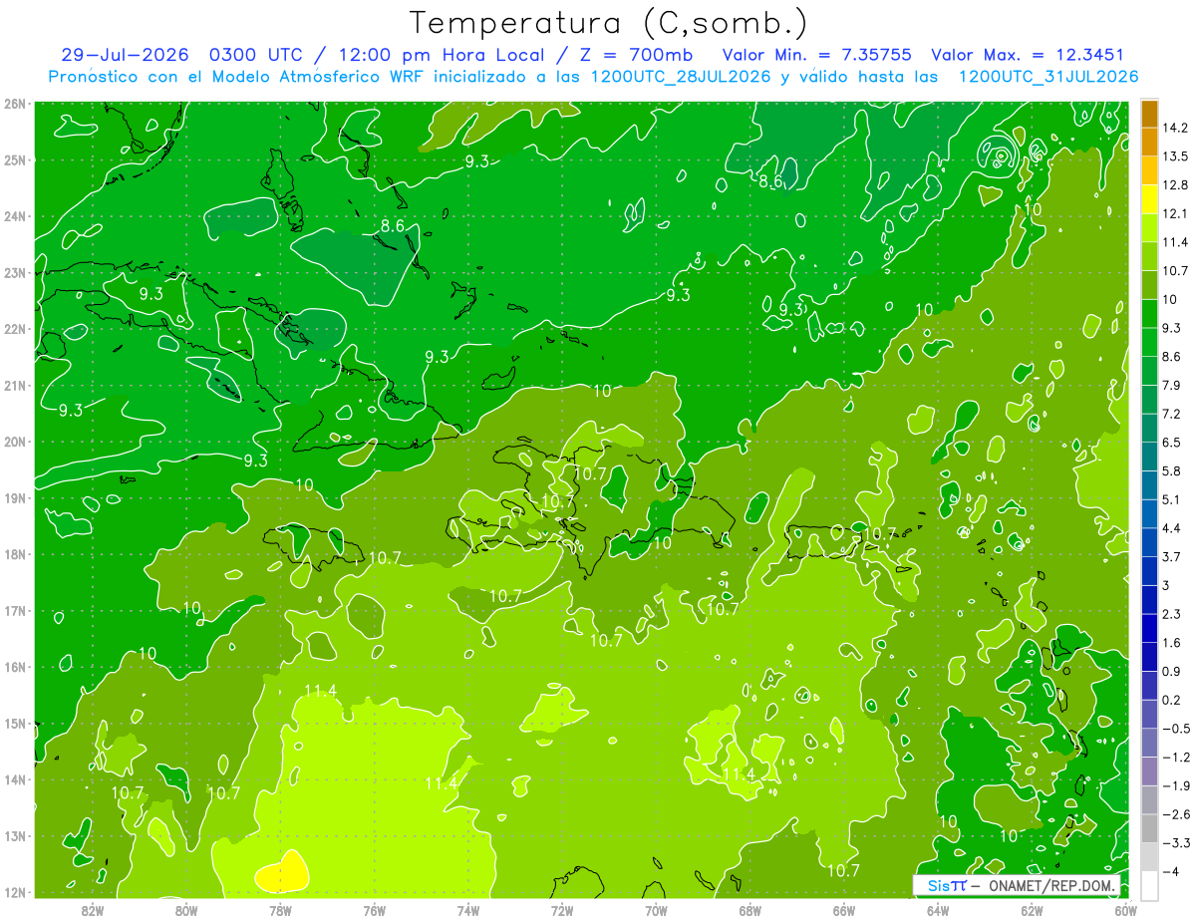Screen dimensions: 1196x924
Task: Click the "64W" longitude axis label
Action: 937,910
